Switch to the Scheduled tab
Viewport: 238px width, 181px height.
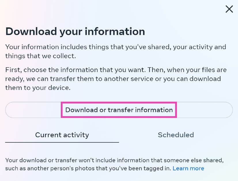(x=176, y=135)
